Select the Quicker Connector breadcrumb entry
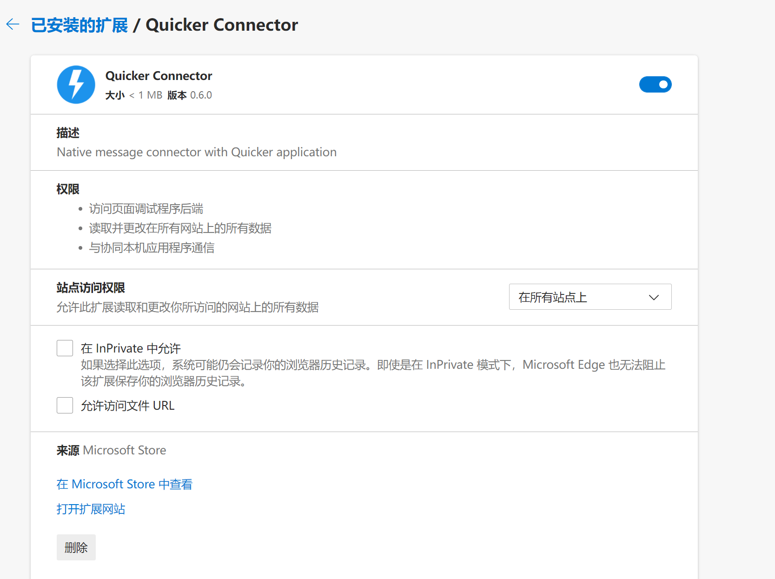 tap(222, 24)
